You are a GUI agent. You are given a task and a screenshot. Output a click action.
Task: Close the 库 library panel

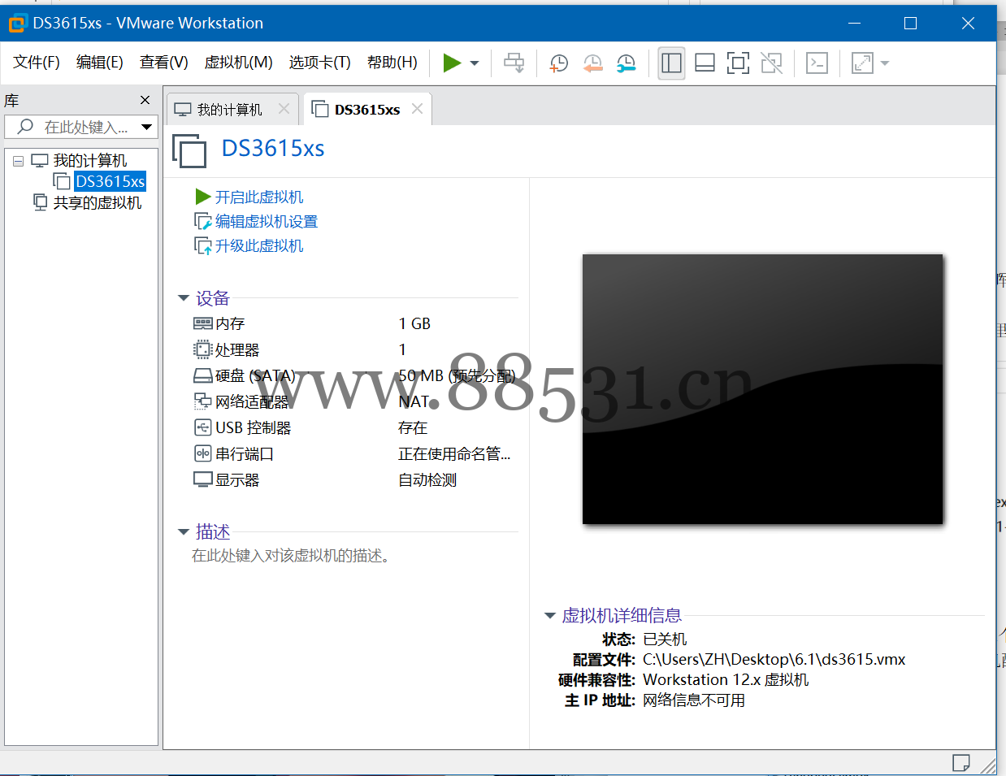click(145, 100)
